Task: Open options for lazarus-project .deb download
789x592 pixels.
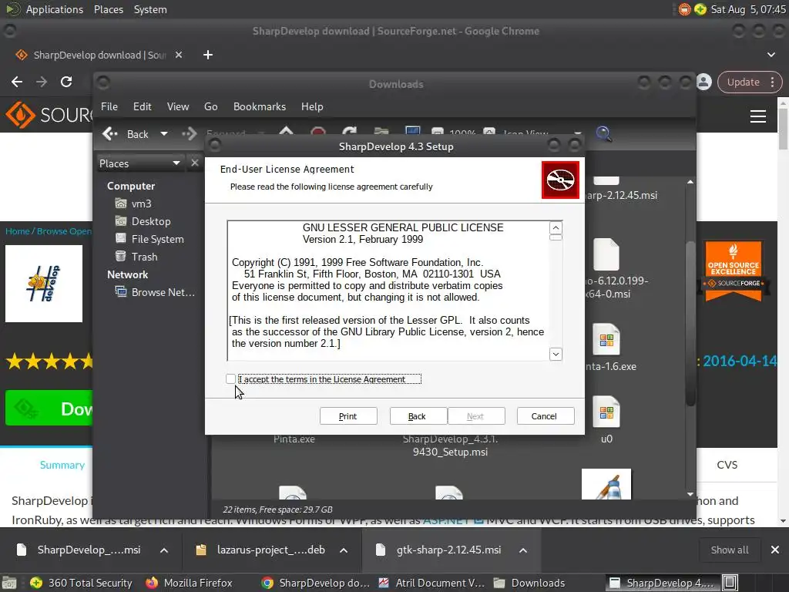Action: [x=344, y=550]
